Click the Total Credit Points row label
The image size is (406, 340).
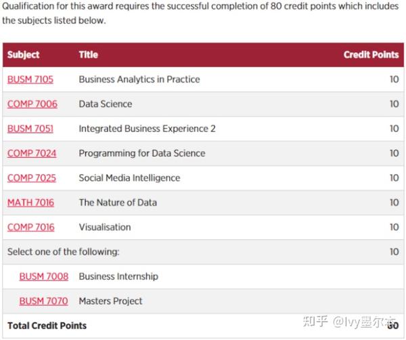47,326
